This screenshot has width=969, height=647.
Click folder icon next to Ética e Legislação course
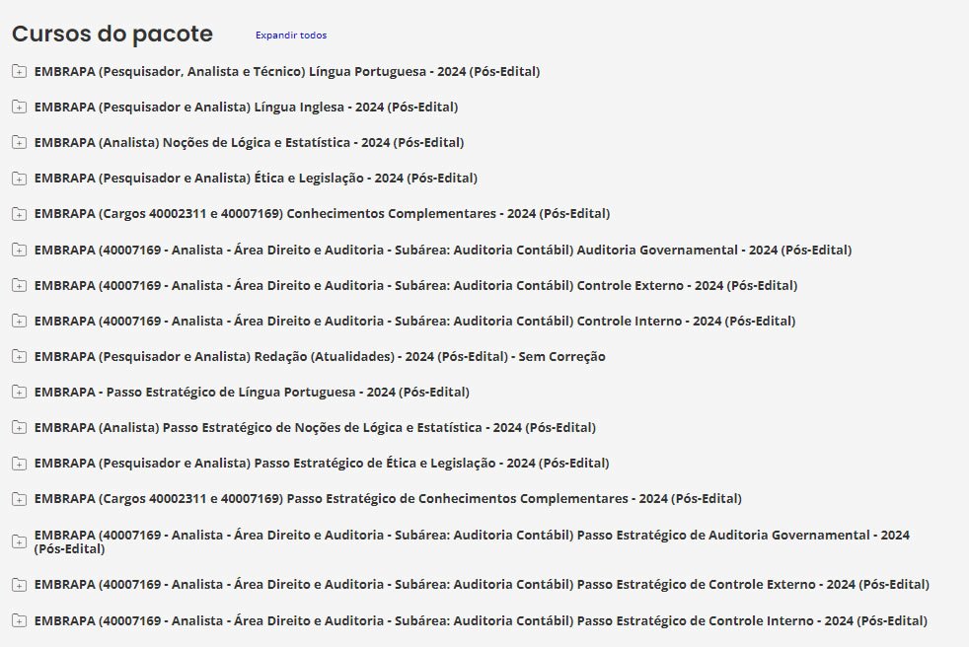[x=19, y=178]
